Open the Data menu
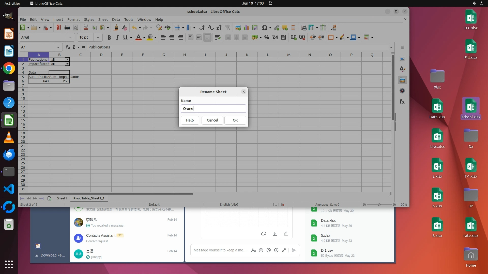This screenshot has width=488, height=274. pyautogui.click(x=116, y=20)
